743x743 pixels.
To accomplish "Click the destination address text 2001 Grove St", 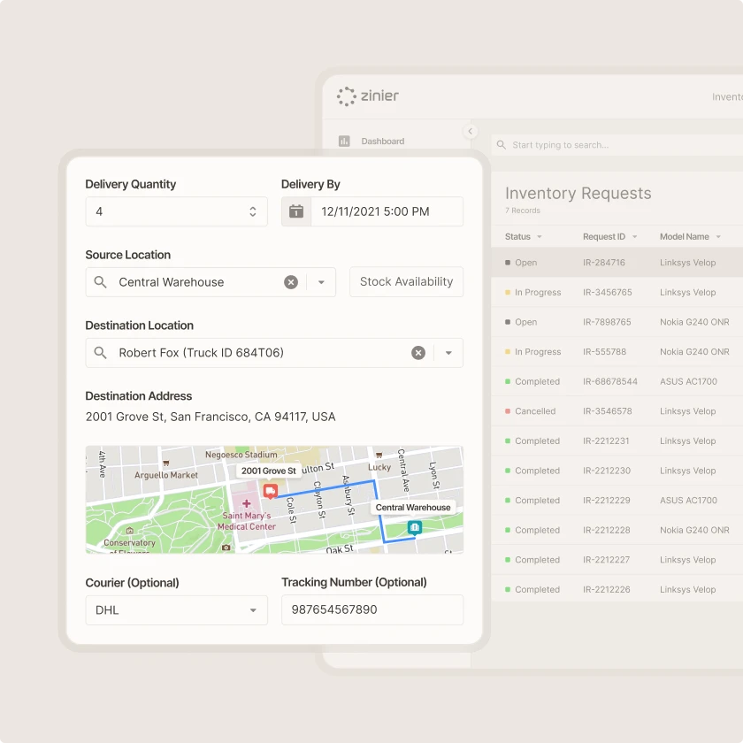I will tap(211, 417).
